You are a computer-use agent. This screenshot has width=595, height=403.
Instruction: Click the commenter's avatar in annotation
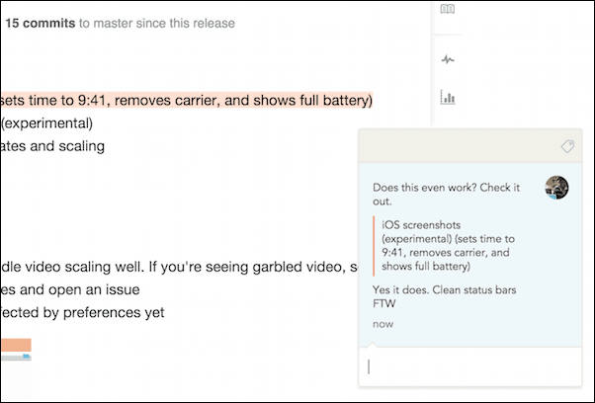coord(556,188)
